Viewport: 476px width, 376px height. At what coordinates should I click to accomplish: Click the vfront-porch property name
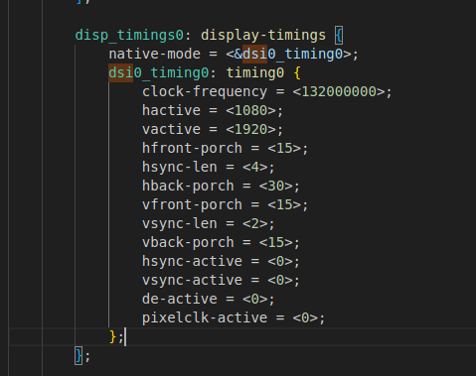pyautogui.click(x=192, y=204)
